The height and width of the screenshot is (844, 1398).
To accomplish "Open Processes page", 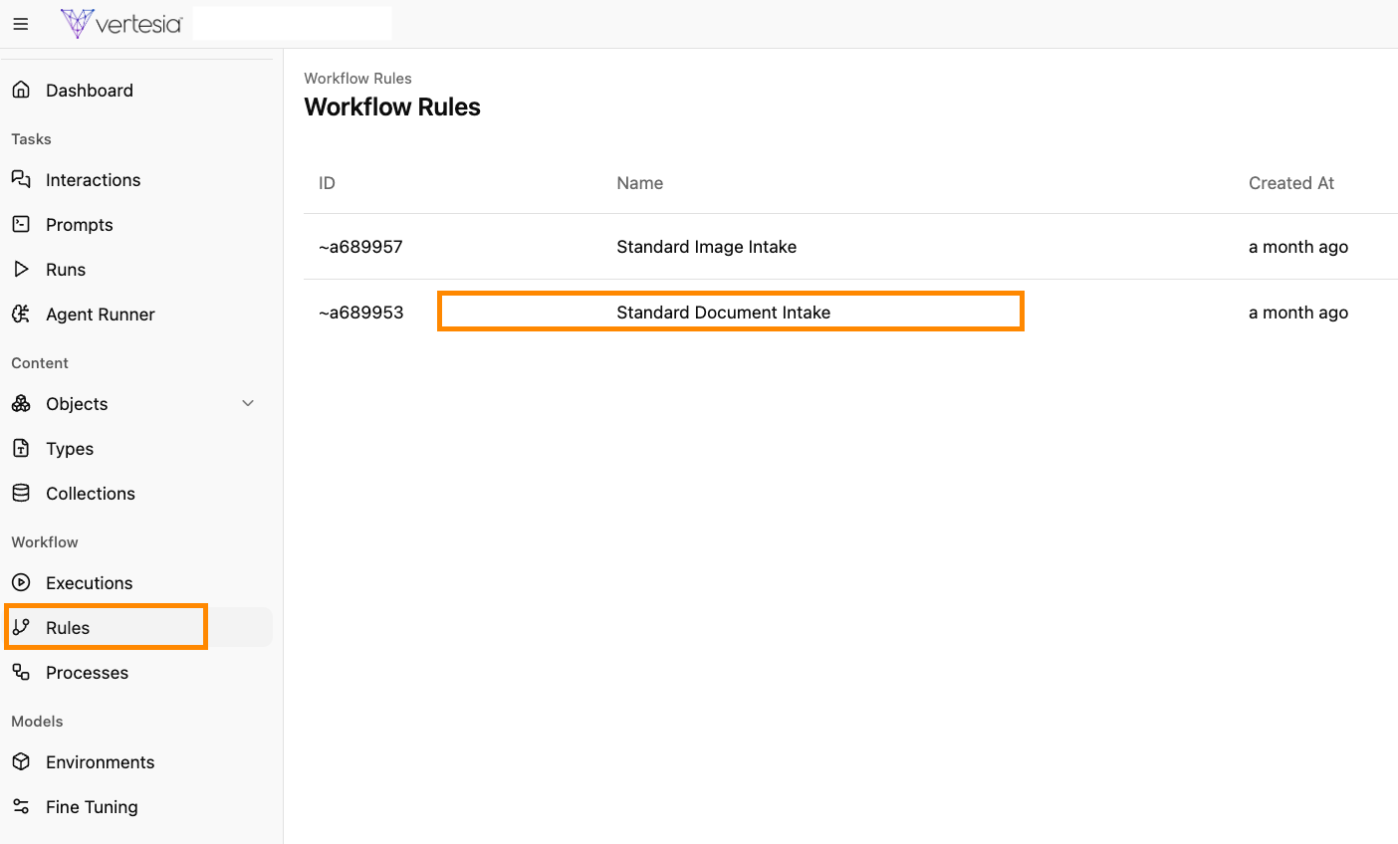I will click(88, 672).
